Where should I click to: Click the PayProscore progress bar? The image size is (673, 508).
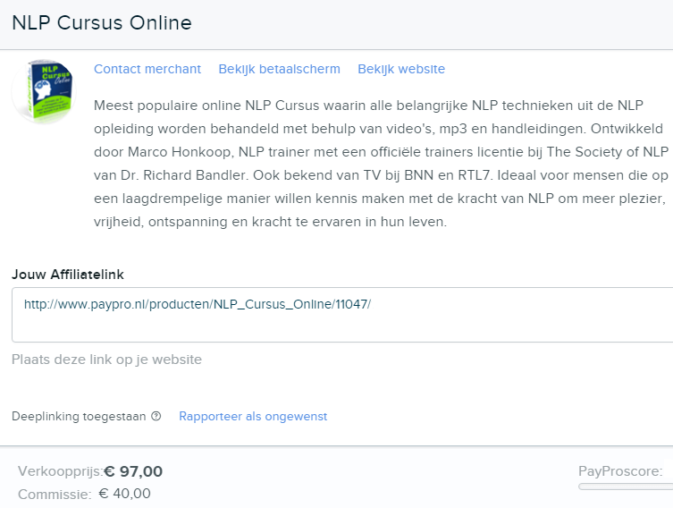point(626,487)
